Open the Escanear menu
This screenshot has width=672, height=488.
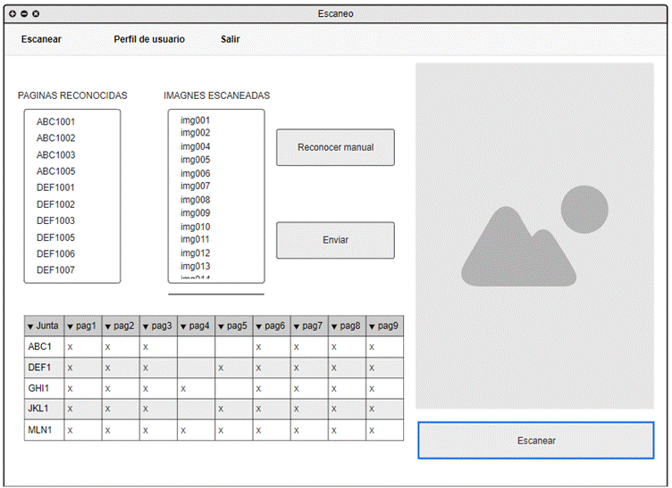(41, 39)
